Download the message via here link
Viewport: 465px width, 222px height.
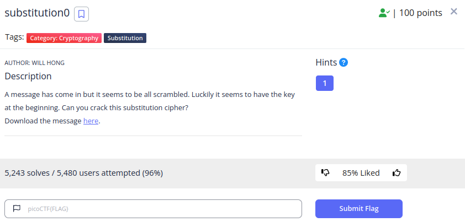tap(91, 121)
